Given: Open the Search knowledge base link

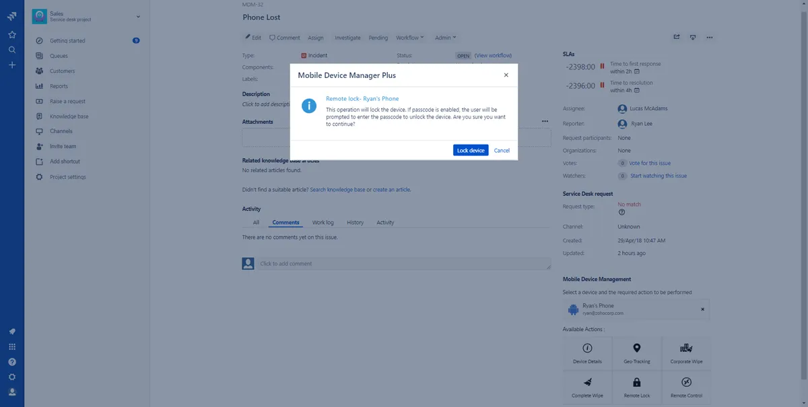Looking at the screenshot, I should tap(337, 190).
